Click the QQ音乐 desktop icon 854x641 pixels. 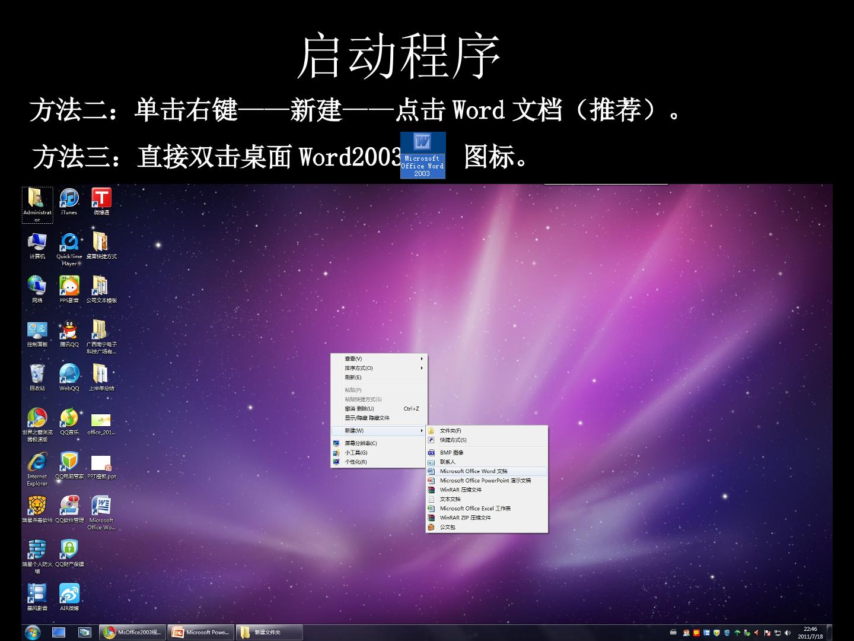point(69,421)
